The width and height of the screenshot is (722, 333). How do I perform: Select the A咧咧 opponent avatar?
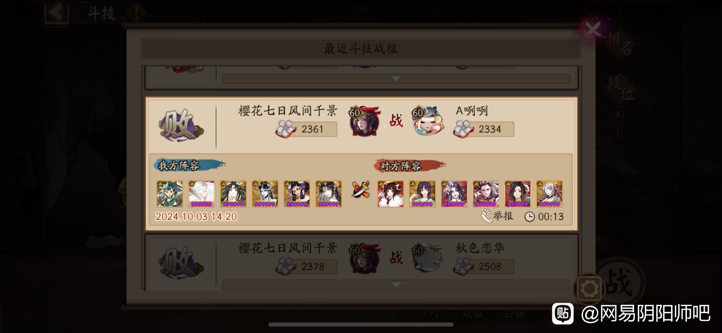(428, 121)
